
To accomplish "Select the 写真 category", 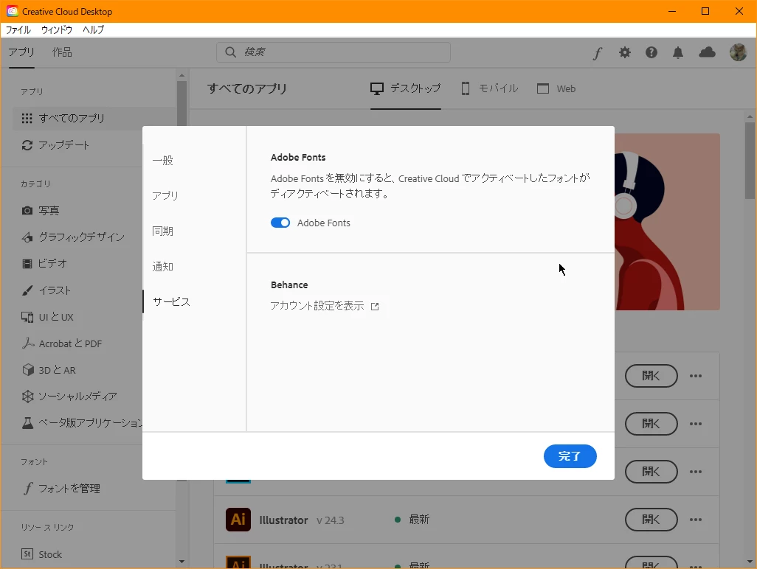I will coord(41,210).
